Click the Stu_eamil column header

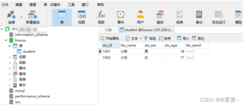[197, 45]
